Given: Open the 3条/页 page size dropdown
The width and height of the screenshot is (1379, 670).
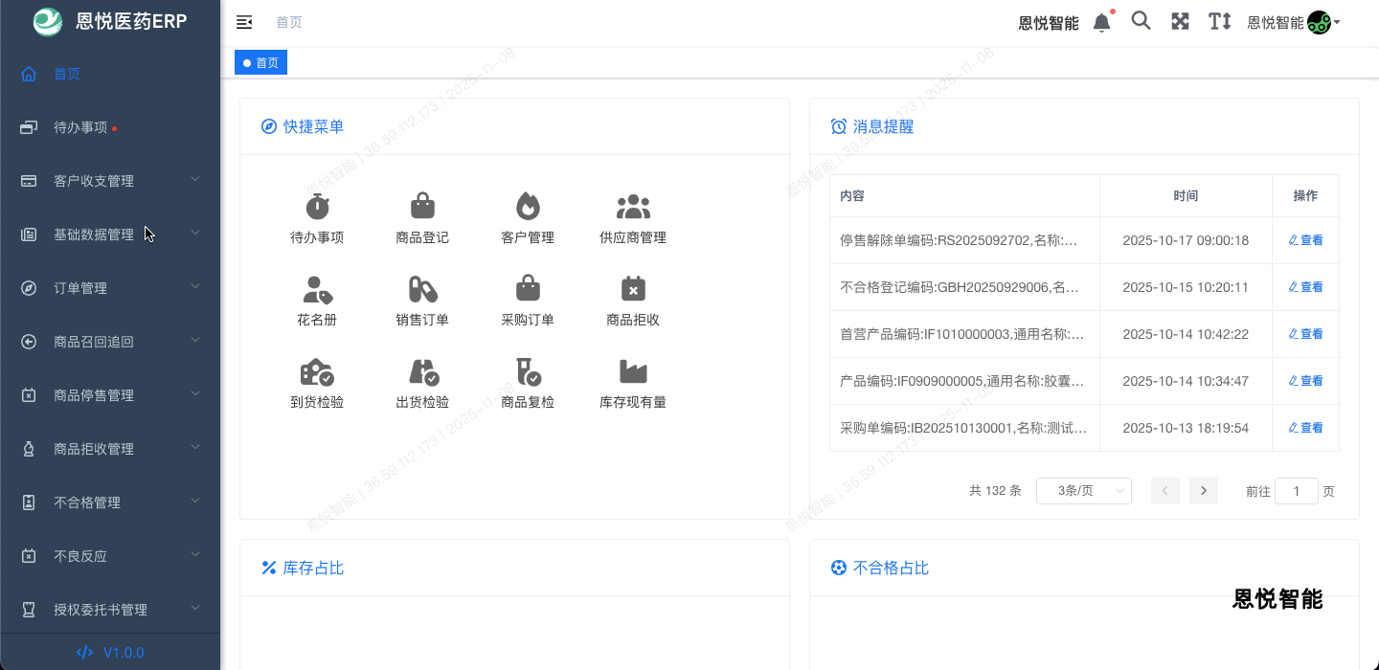Looking at the screenshot, I should pos(1083,491).
